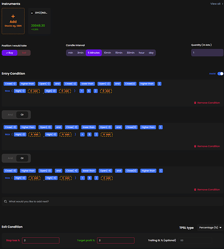The image size is (224, 249).
Task: Click plus Add after High(-1) in first condition
Action: [34, 91]
